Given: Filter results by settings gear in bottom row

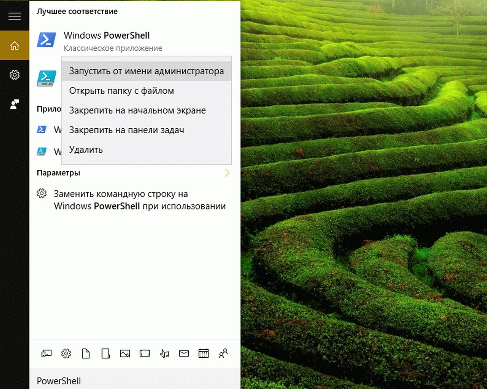Looking at the screenshot, I should pos(66,354).
